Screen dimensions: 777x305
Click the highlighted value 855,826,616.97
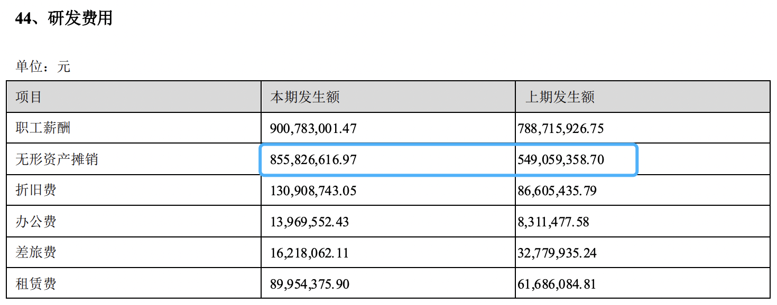(313, 159)
